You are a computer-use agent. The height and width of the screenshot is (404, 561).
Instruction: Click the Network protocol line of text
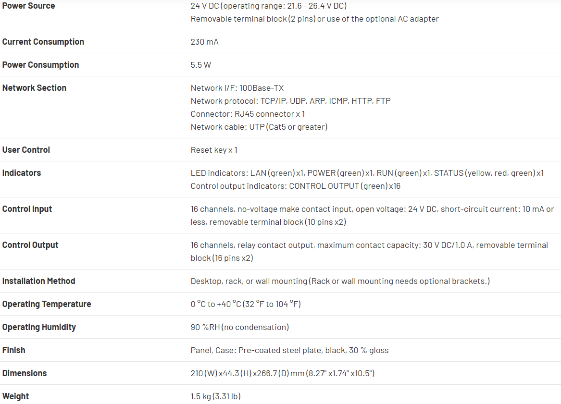pos(290,101)
